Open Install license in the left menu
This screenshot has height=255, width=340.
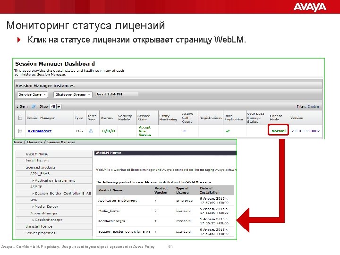click(x=37, y=161)
